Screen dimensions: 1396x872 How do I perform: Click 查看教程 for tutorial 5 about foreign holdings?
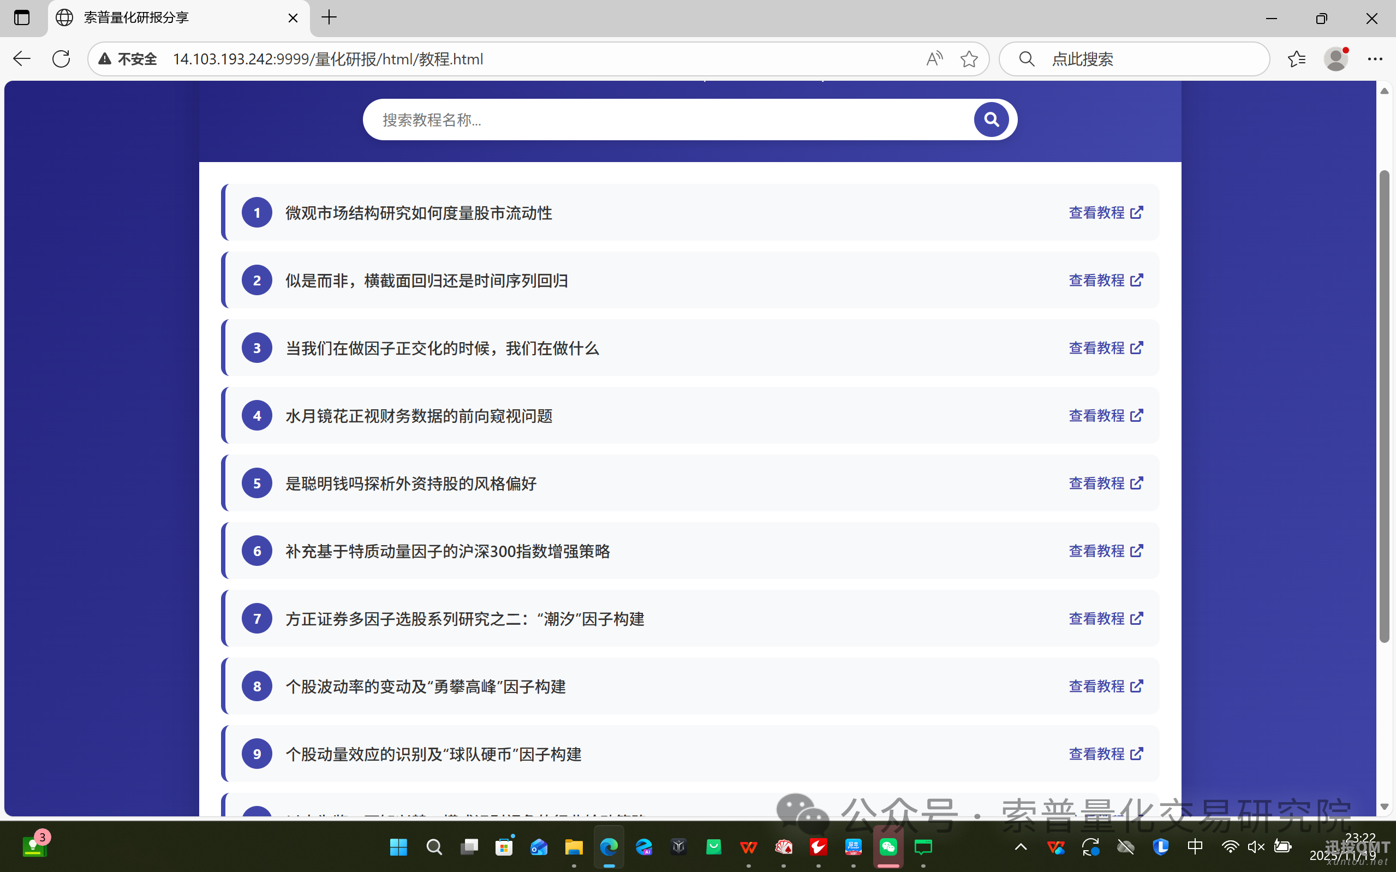pyautogui.click(x=1105, y=483)
